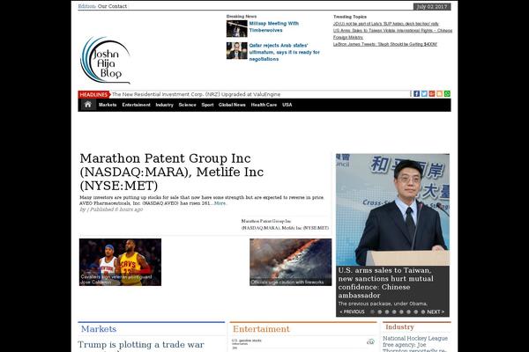
Task: Select the second carousel pagination dot
Action: (379, 312)
